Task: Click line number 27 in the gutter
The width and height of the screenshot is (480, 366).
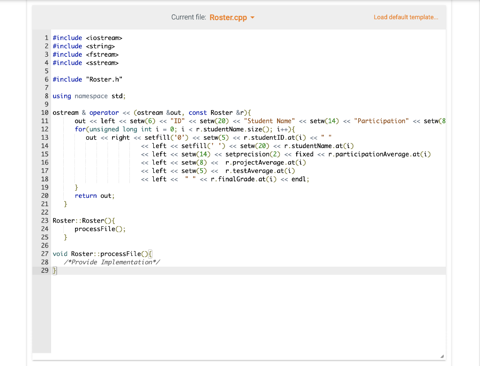Action: pyautogui.click(x=45, y=254)
